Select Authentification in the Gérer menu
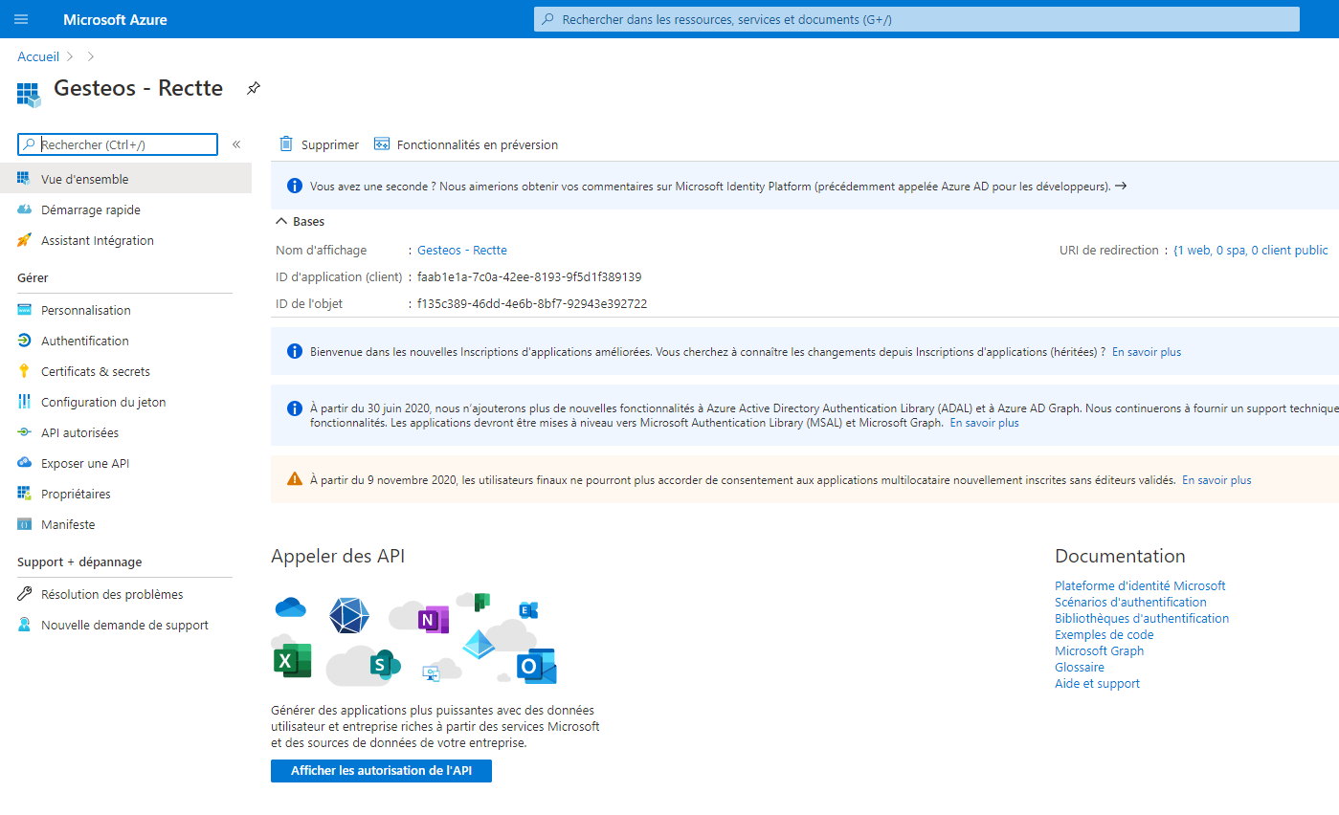 pos(84,341)
